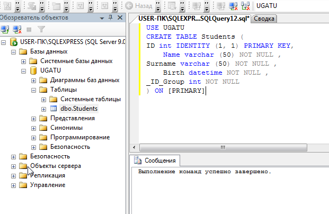The image size is (329, 214).
Task: Expand Безопасность folder under UGATU database
Action: pyautogui.click(x=33, y=147)
